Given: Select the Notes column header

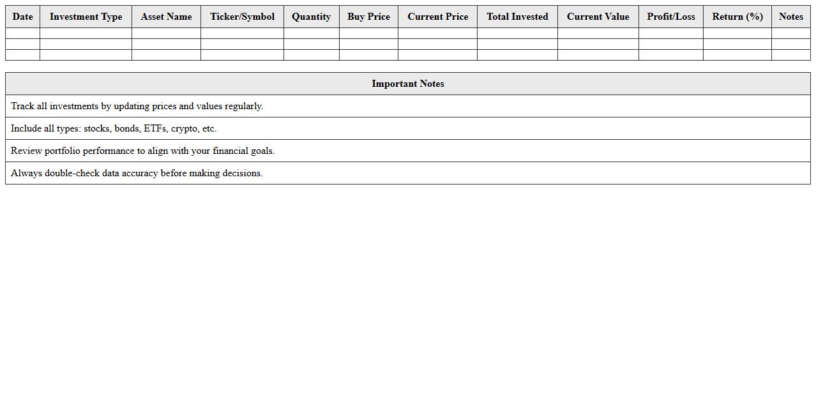Looking at the screenshot, I should click(790, 17).
